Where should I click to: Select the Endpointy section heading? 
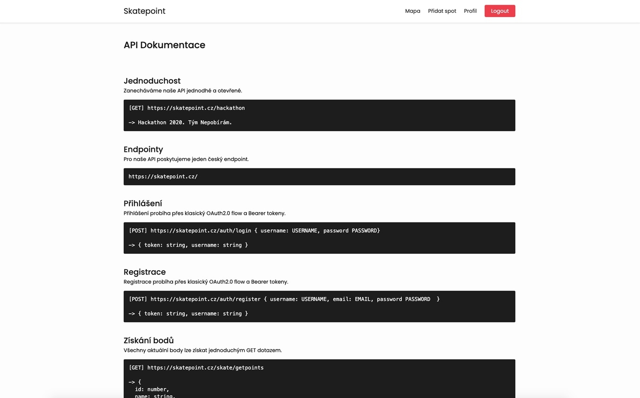point(143,150)
